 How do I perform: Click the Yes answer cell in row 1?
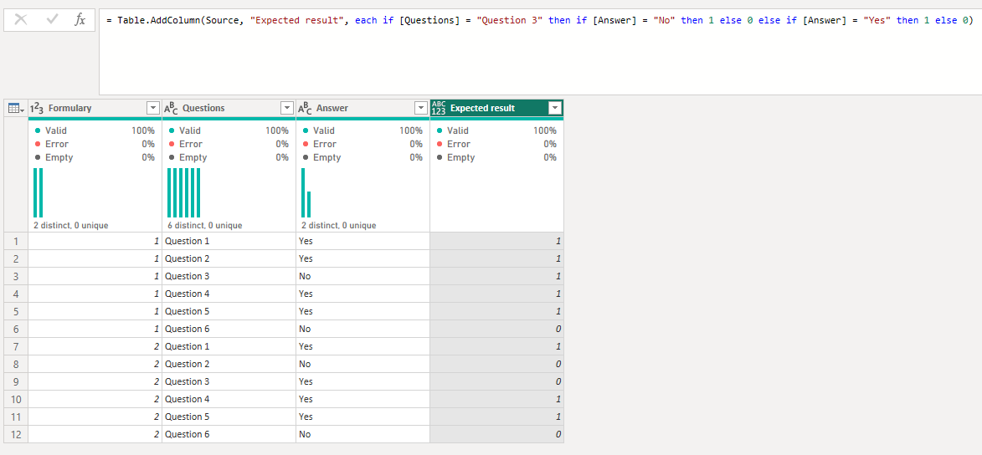click(362, 241)
